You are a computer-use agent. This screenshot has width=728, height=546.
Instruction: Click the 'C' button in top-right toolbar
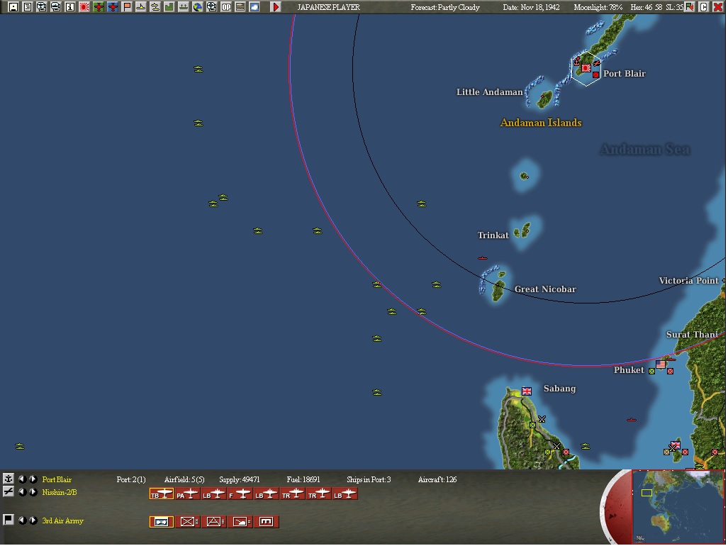point(703,7)
